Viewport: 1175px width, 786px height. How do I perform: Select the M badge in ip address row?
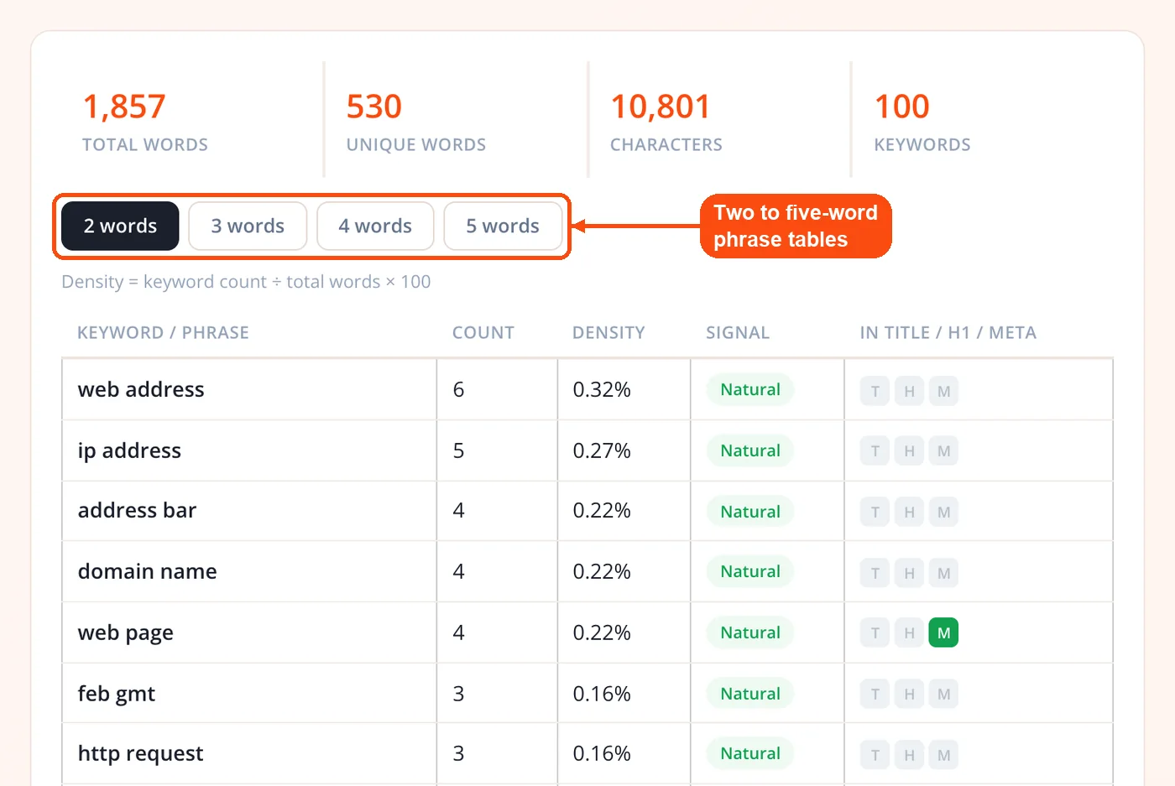944,451
